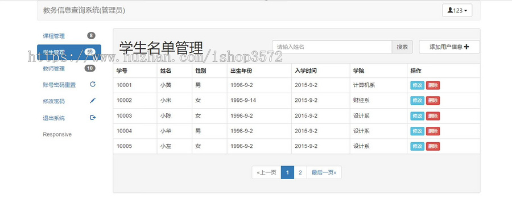Screen dimensions: 512x207
Task: Open the 123 user dropdown
Action: [457, 10]
